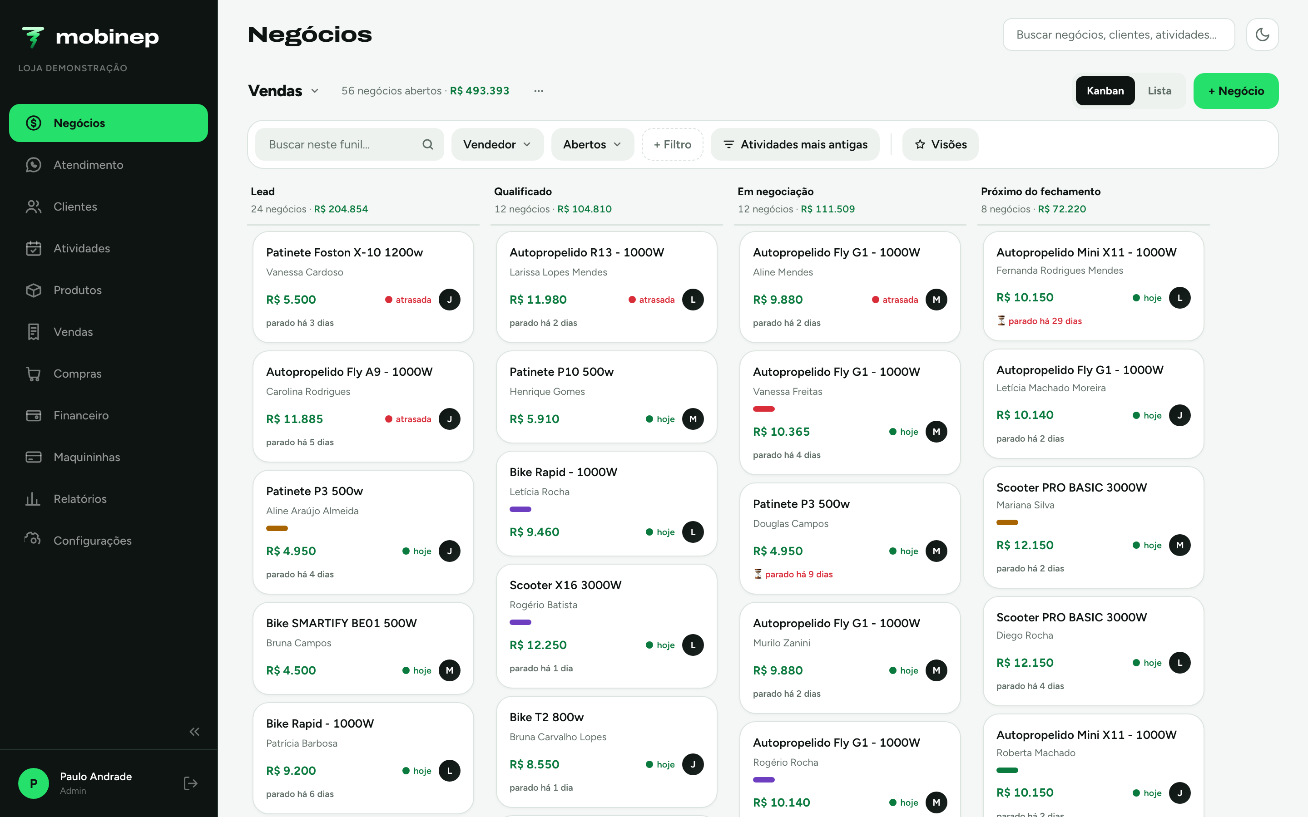Image resolution: width=1308 pixels, height=817 pixels.
Task: Add a filter with + Filtro
Action: pos(672,144)
